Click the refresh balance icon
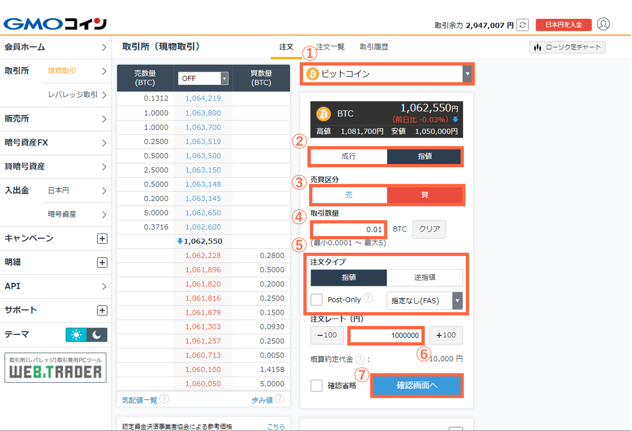Image resolution: width=632 pixels, height=431 pixels. (522, 25)
